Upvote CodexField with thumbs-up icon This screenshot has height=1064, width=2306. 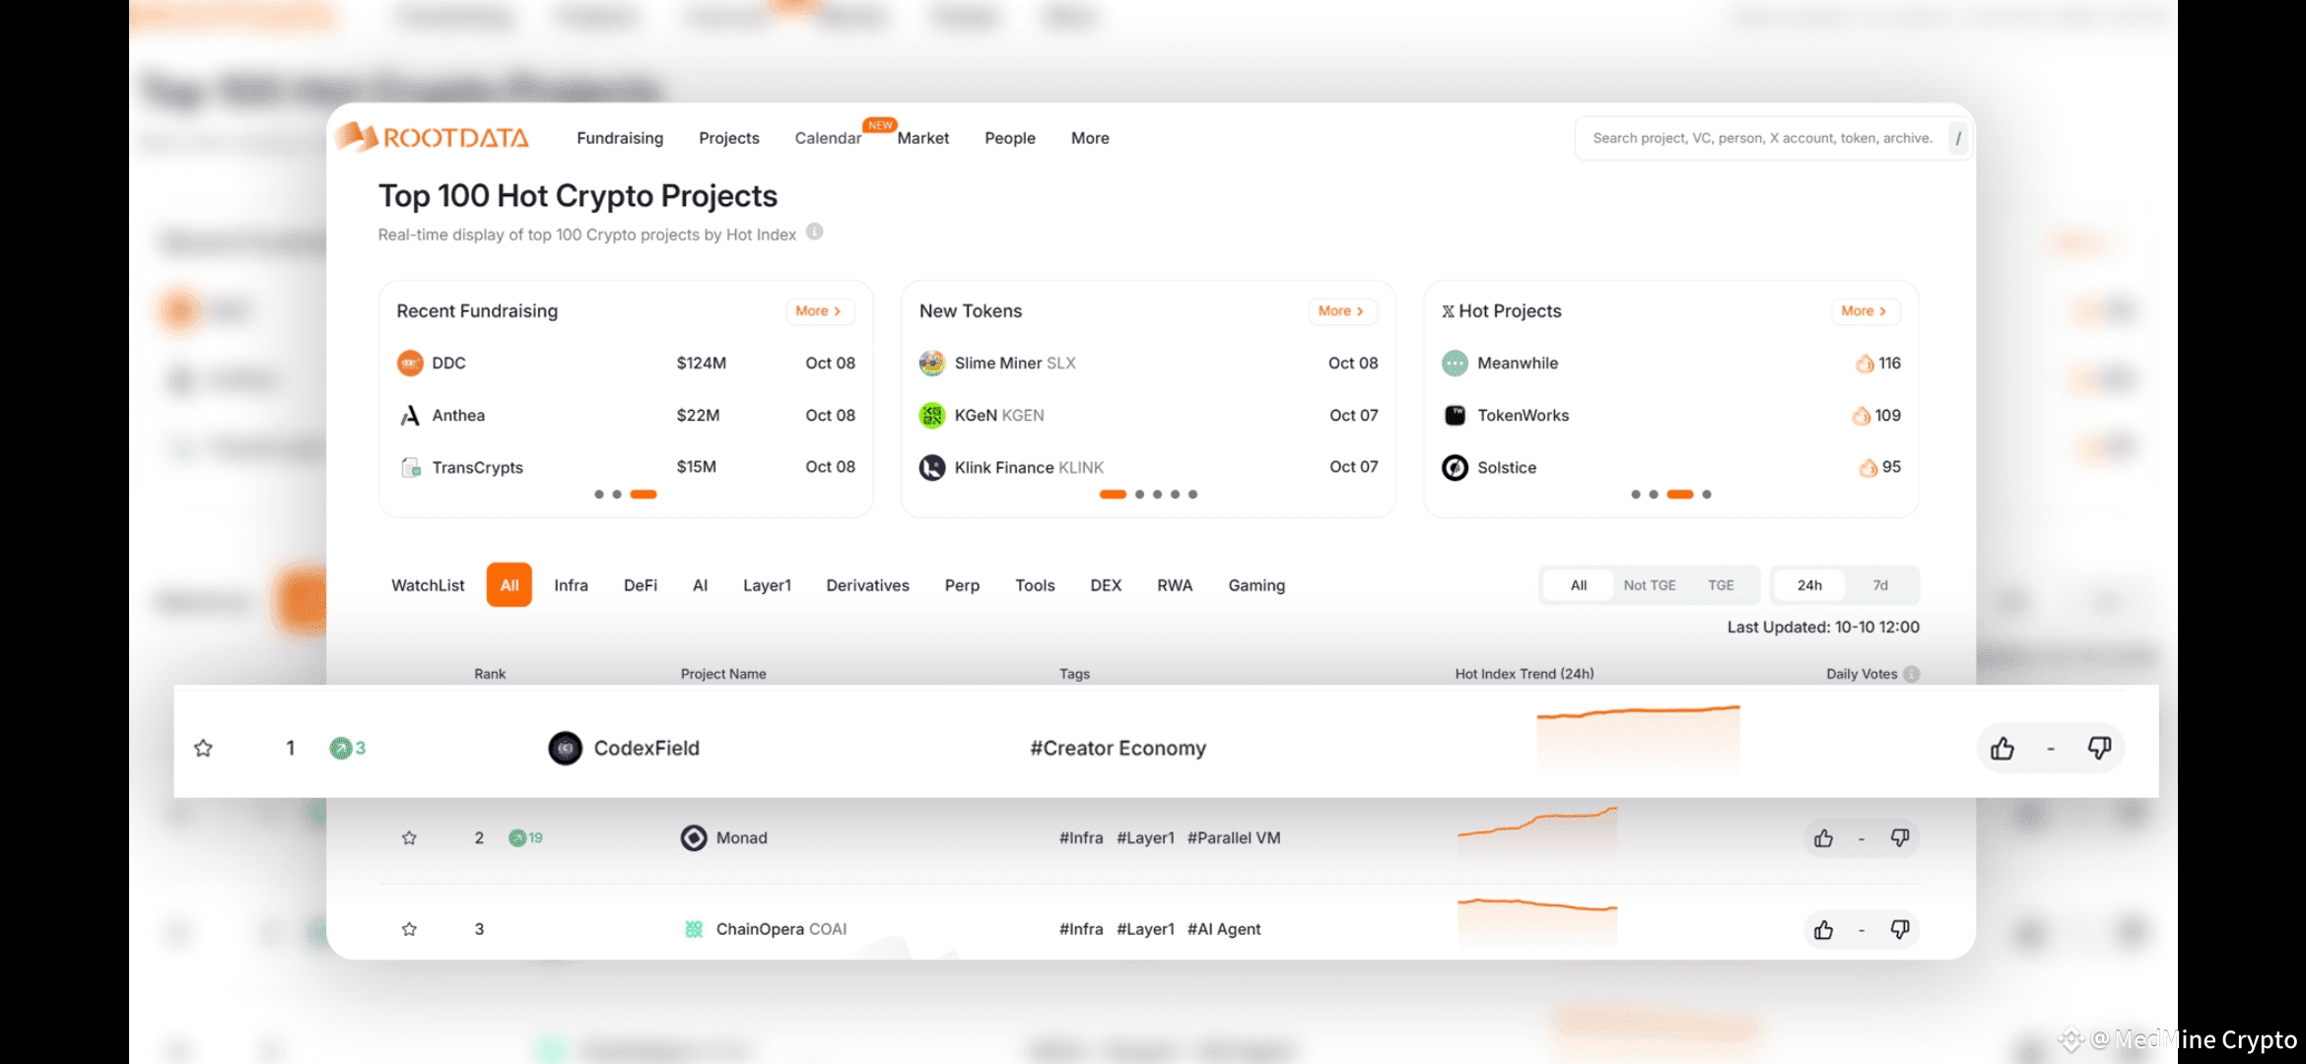pos(2001,749)
